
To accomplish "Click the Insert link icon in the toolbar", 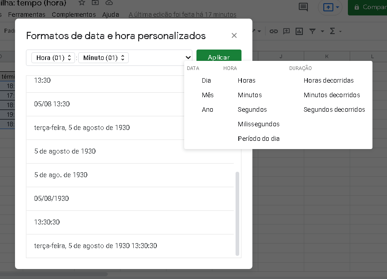I will click(273, 31).
